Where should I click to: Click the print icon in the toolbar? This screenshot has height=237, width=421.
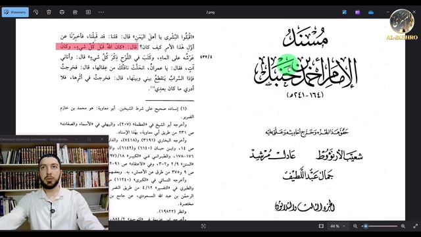62,12
